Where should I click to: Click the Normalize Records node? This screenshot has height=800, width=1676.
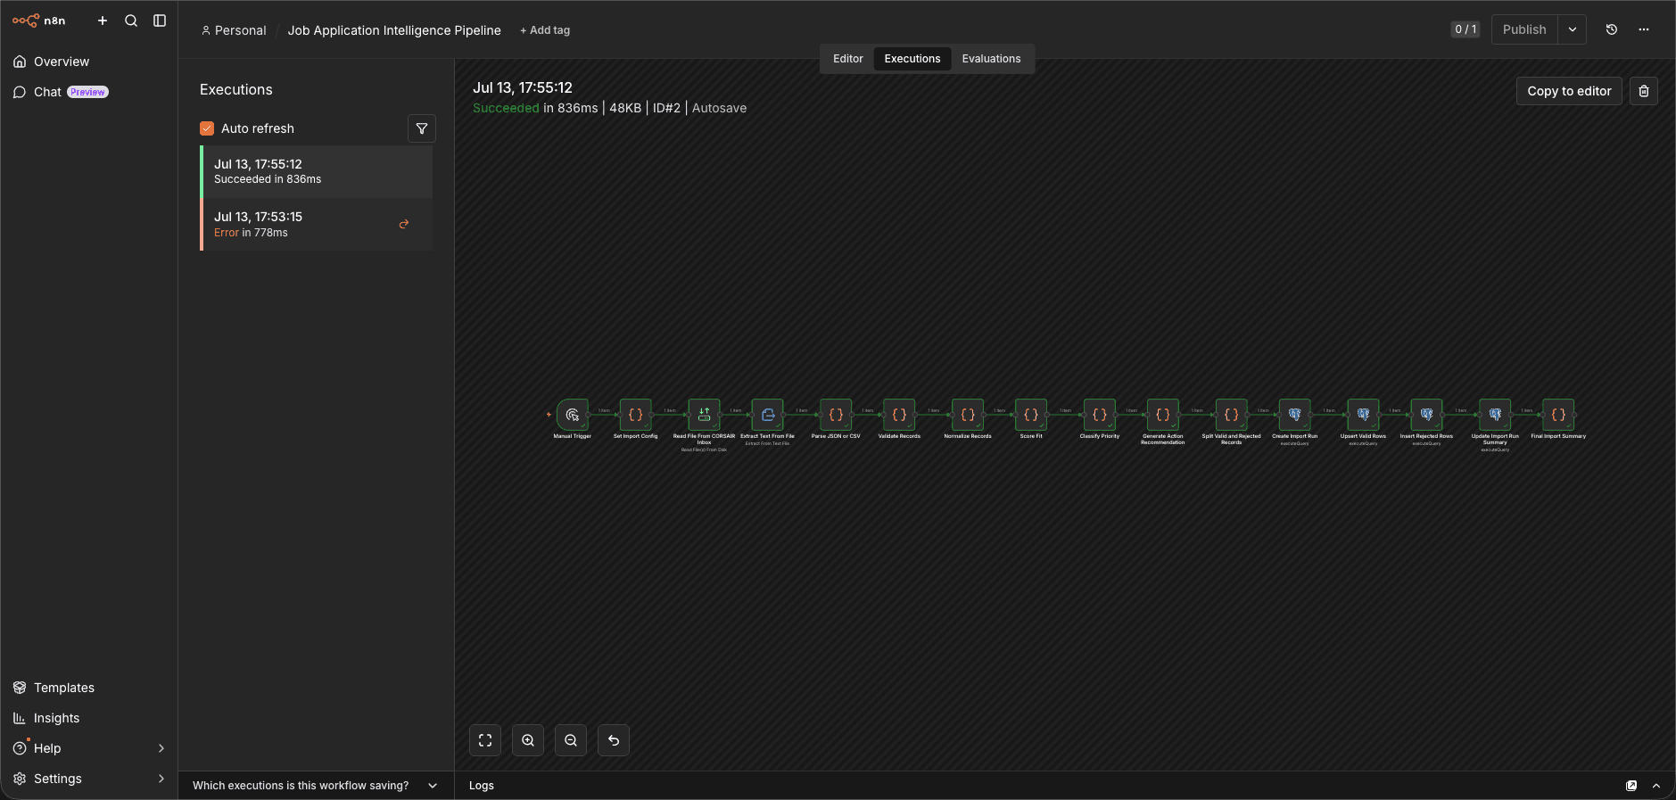[968, 415]
